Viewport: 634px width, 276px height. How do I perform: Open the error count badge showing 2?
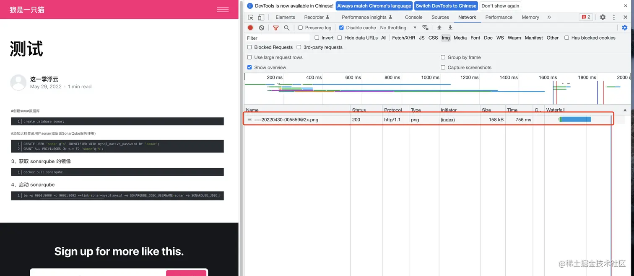(x=586, y=17)
